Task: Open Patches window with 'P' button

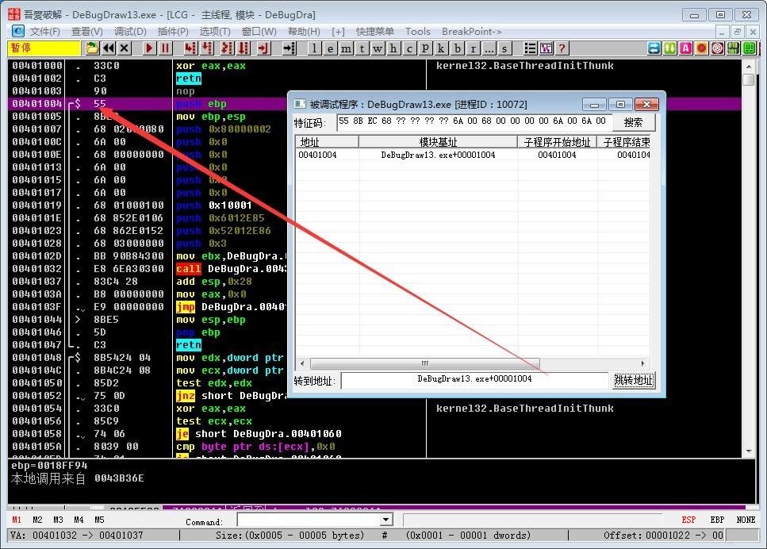Action: 425,48
